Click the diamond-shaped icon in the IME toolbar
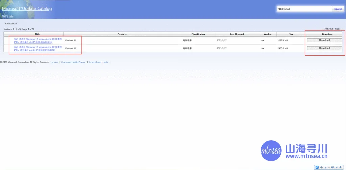Image resolution: width=346 pixels, height=170 pixels. (x=337, y=167)
